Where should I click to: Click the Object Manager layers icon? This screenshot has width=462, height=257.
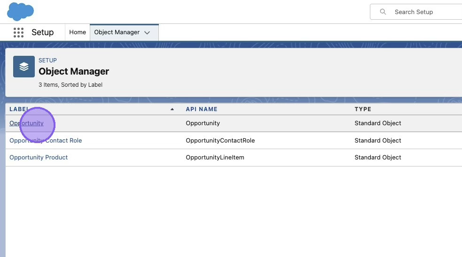click(x=24, y=67)
